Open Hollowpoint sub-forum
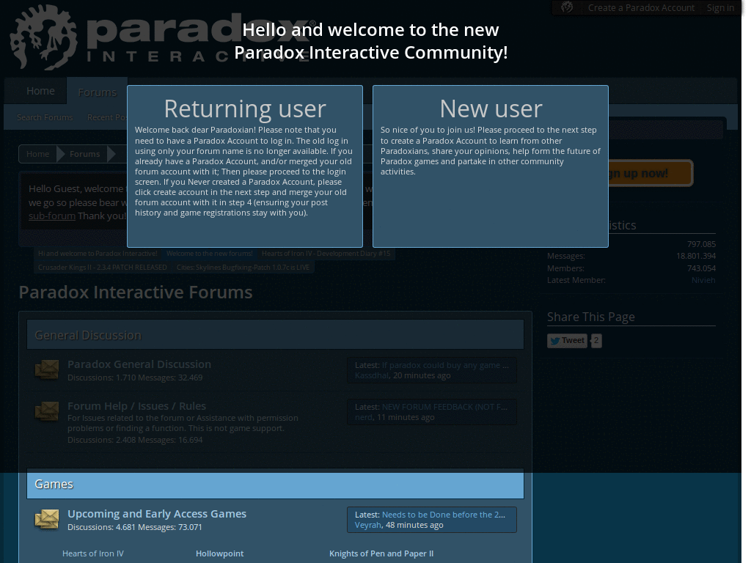 click(219, 553)
